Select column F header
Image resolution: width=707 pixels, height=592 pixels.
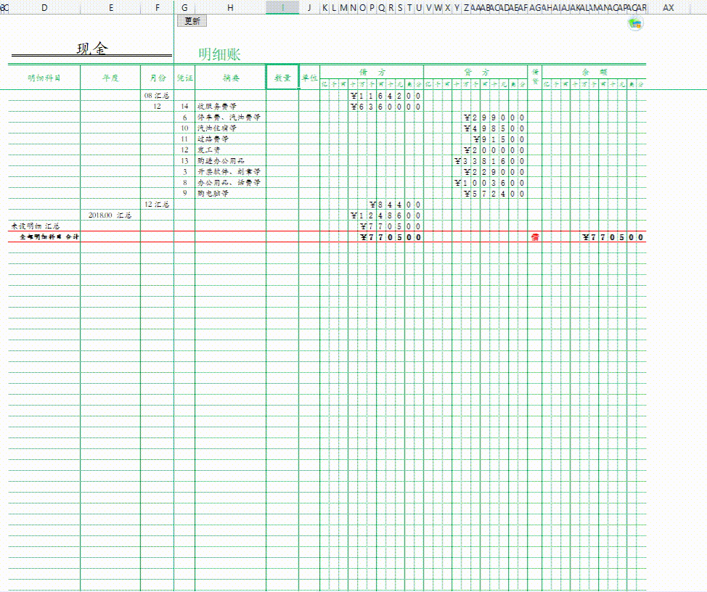point(157,7)
